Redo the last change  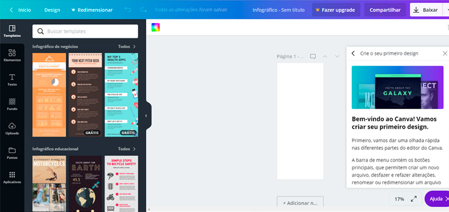click(x=143, y=10)
